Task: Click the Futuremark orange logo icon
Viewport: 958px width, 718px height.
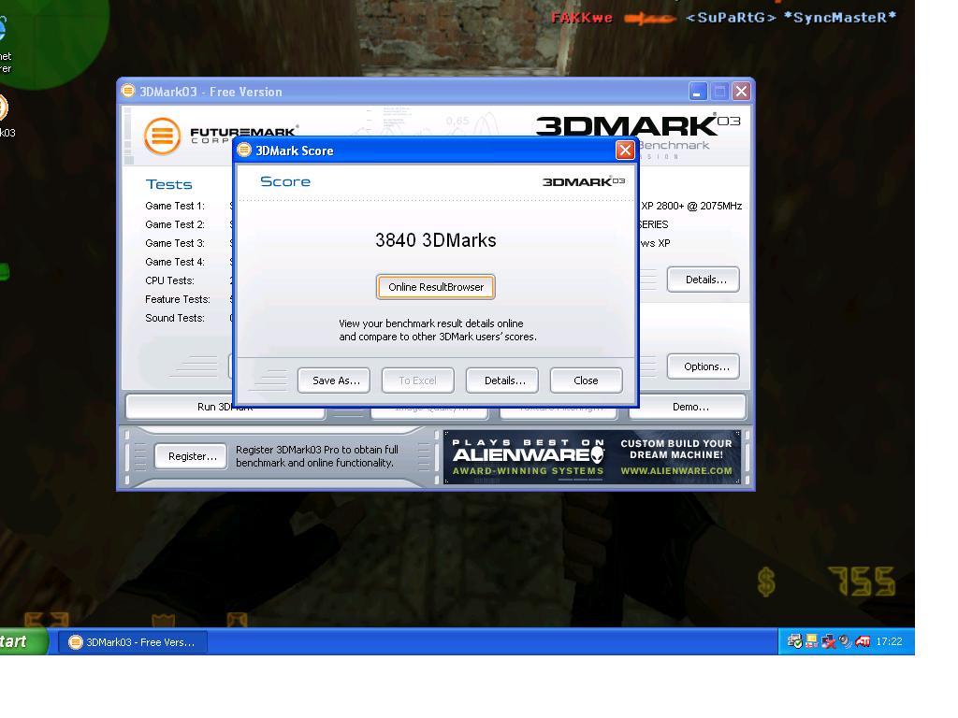Action: (163, 136)
